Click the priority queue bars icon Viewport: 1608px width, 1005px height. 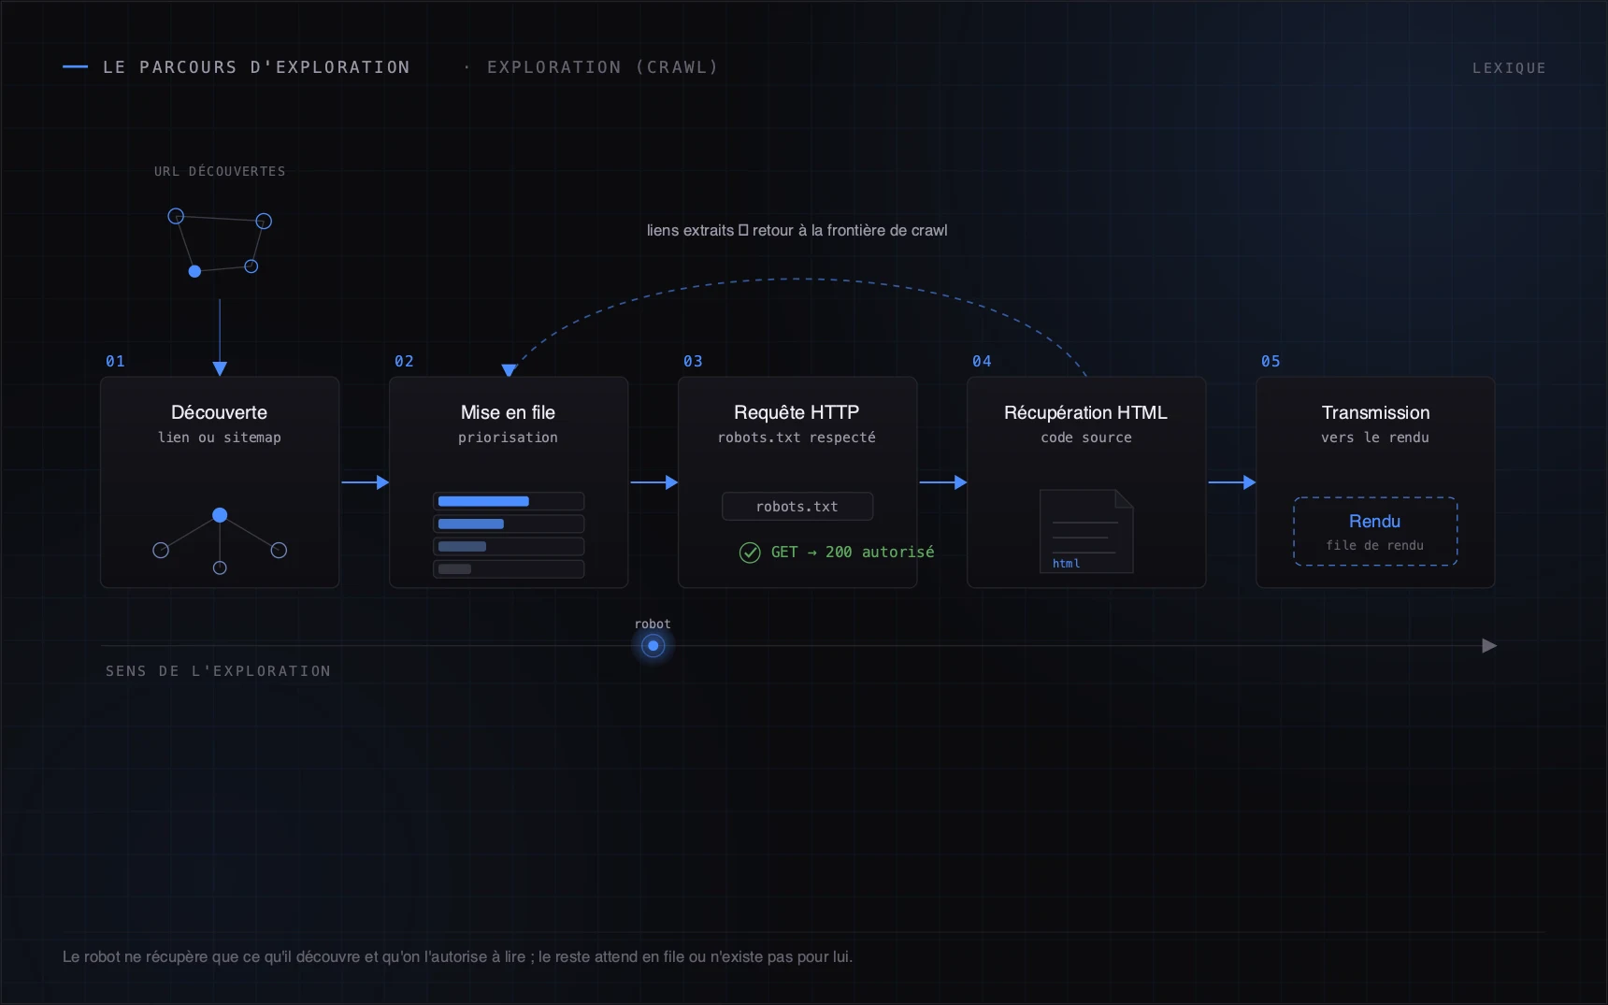(509, 535)
